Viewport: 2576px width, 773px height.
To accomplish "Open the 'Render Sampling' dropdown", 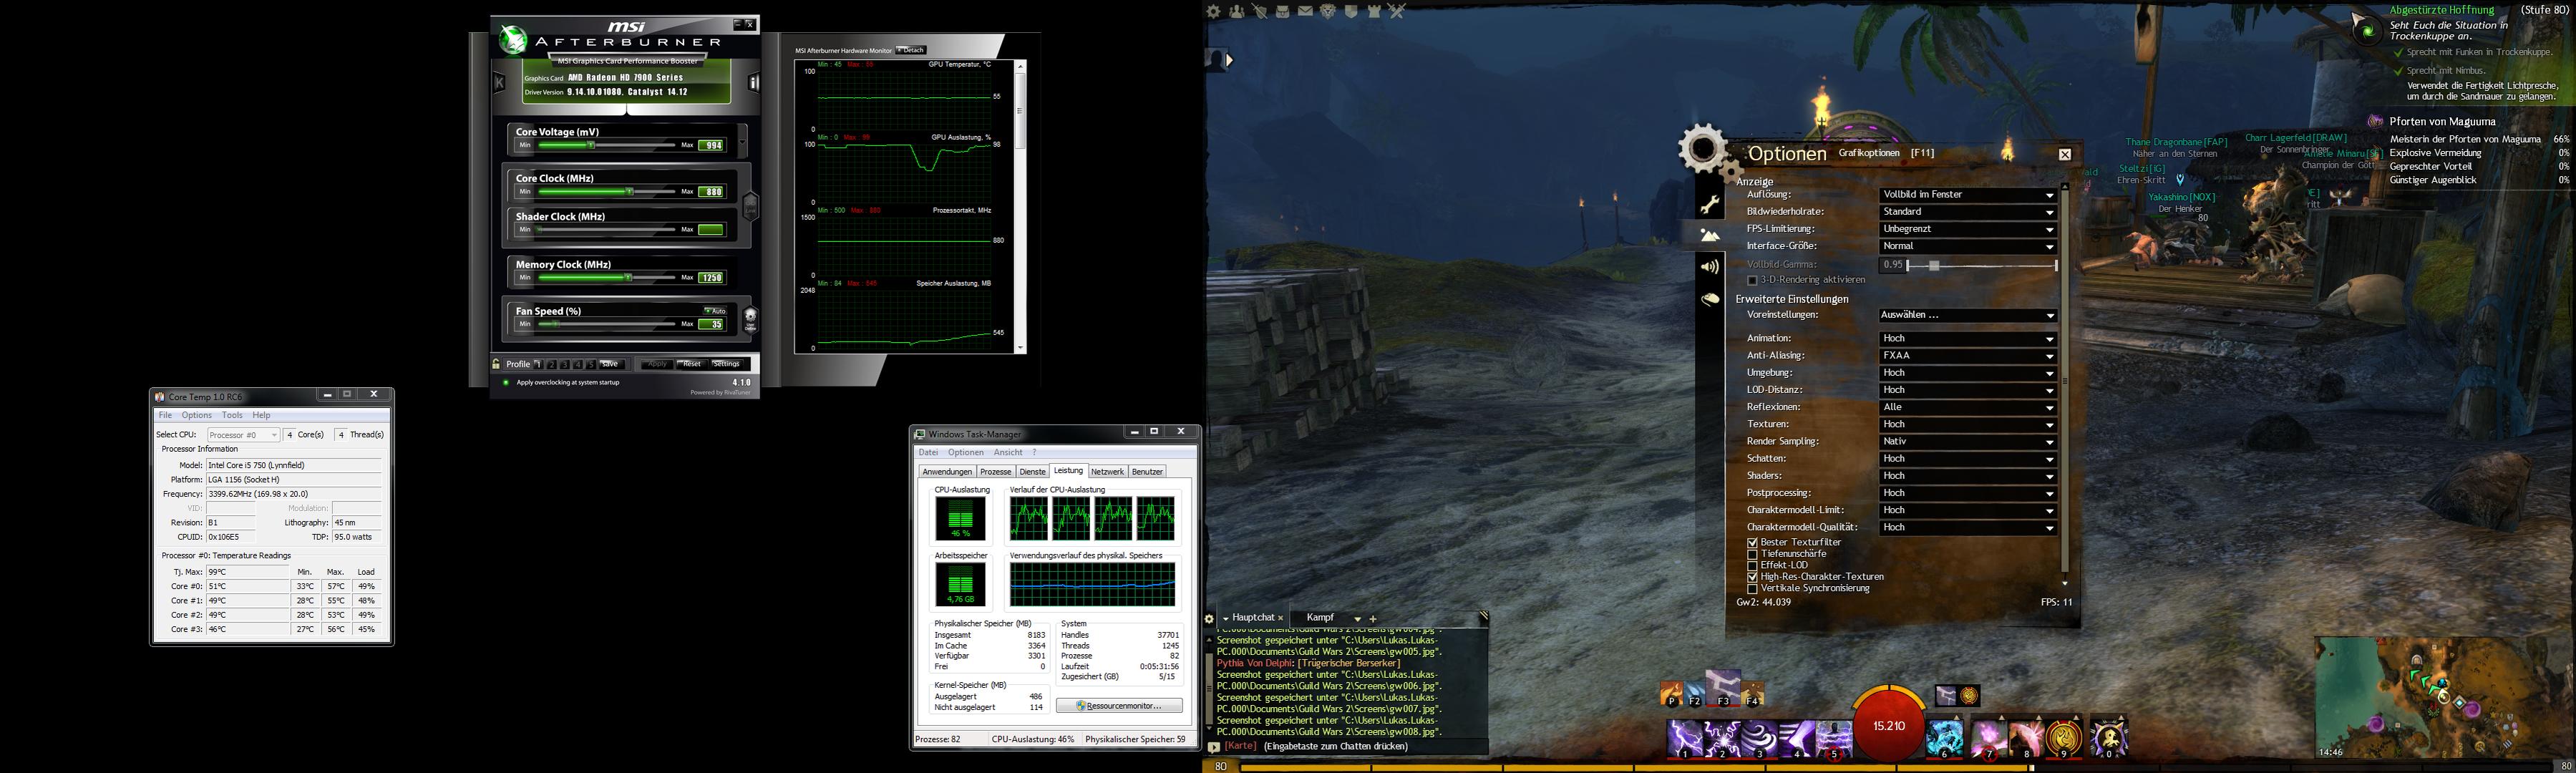I will [x=1967, y=441].
